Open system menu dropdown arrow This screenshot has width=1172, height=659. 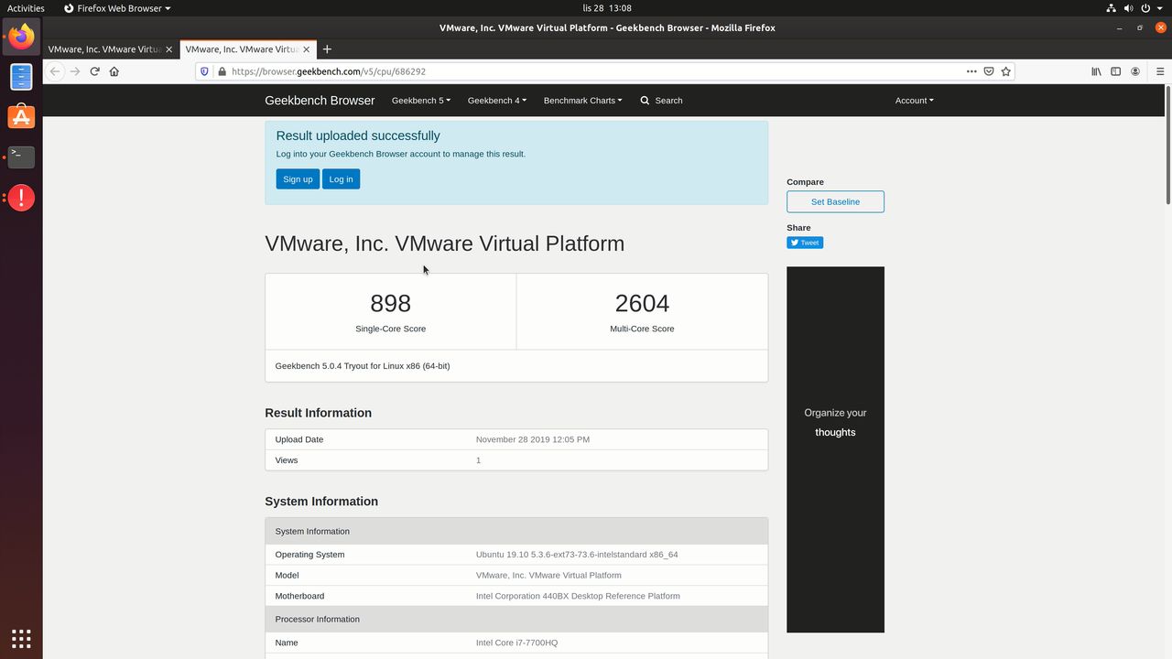click(1158, 8)
